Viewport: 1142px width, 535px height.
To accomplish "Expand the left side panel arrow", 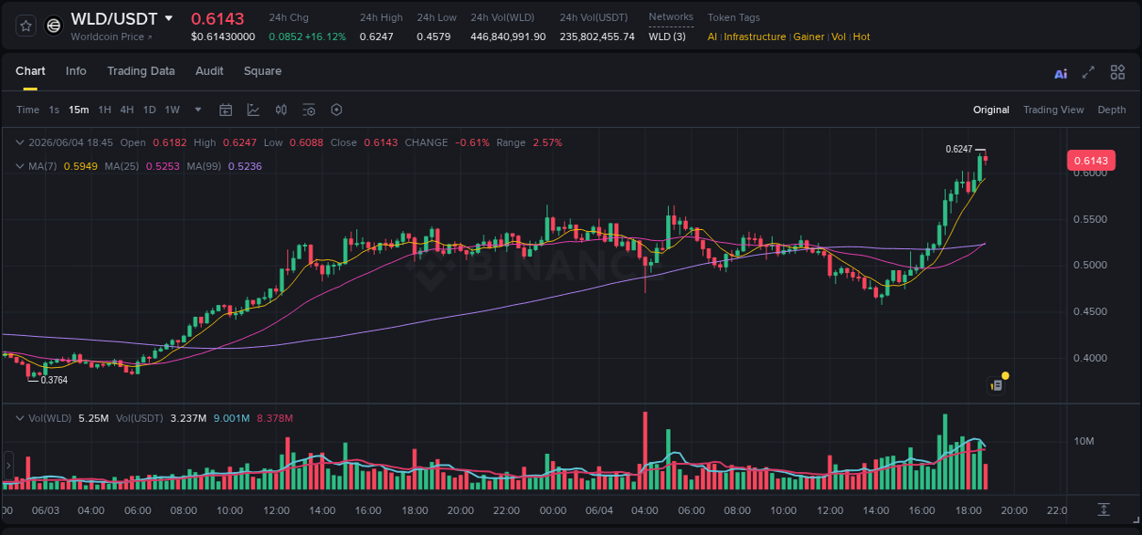I will pos(8,466).
